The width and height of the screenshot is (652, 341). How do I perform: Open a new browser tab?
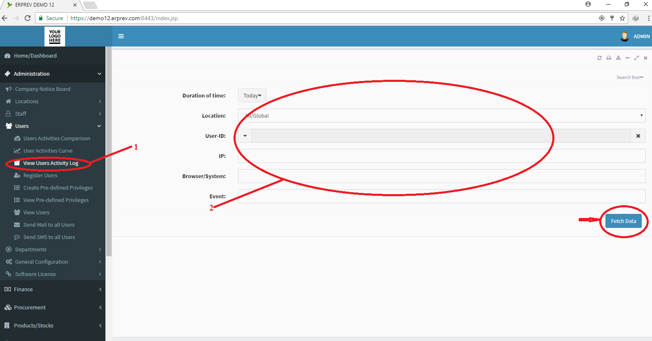(x=90, y=5)
